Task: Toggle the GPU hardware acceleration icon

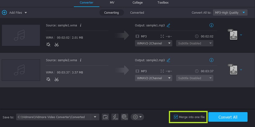Action: point(124,117)
